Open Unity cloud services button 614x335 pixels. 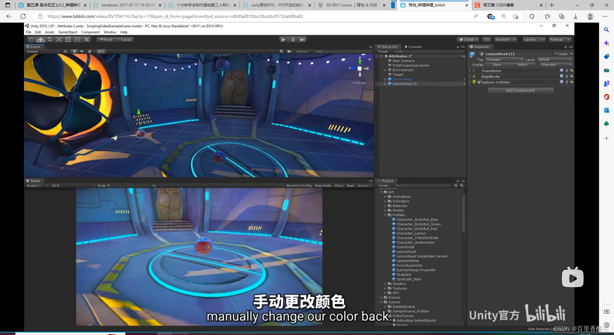[487, 40]
